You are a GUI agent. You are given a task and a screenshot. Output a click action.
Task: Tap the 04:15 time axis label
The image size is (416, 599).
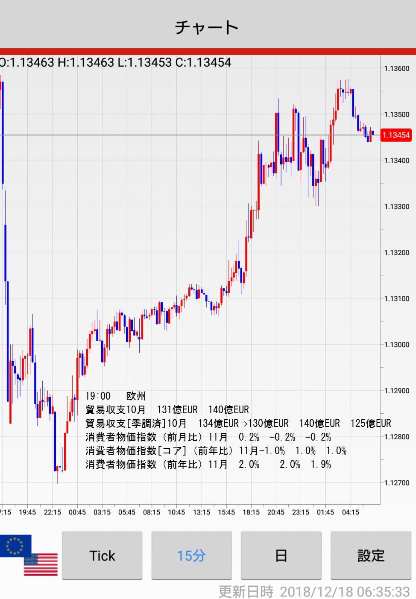351,512
